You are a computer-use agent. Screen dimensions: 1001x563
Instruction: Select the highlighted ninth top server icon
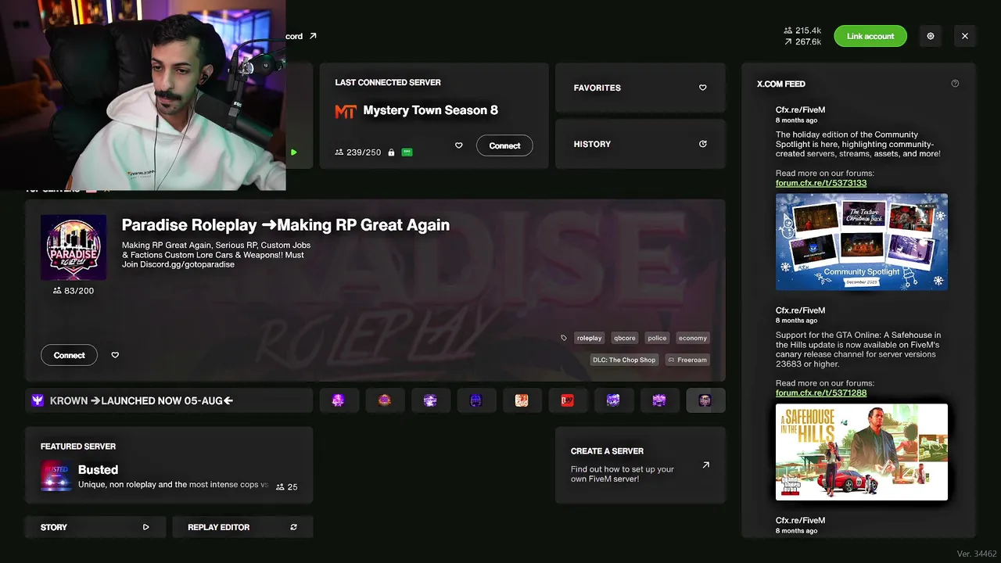coord(705,400)
